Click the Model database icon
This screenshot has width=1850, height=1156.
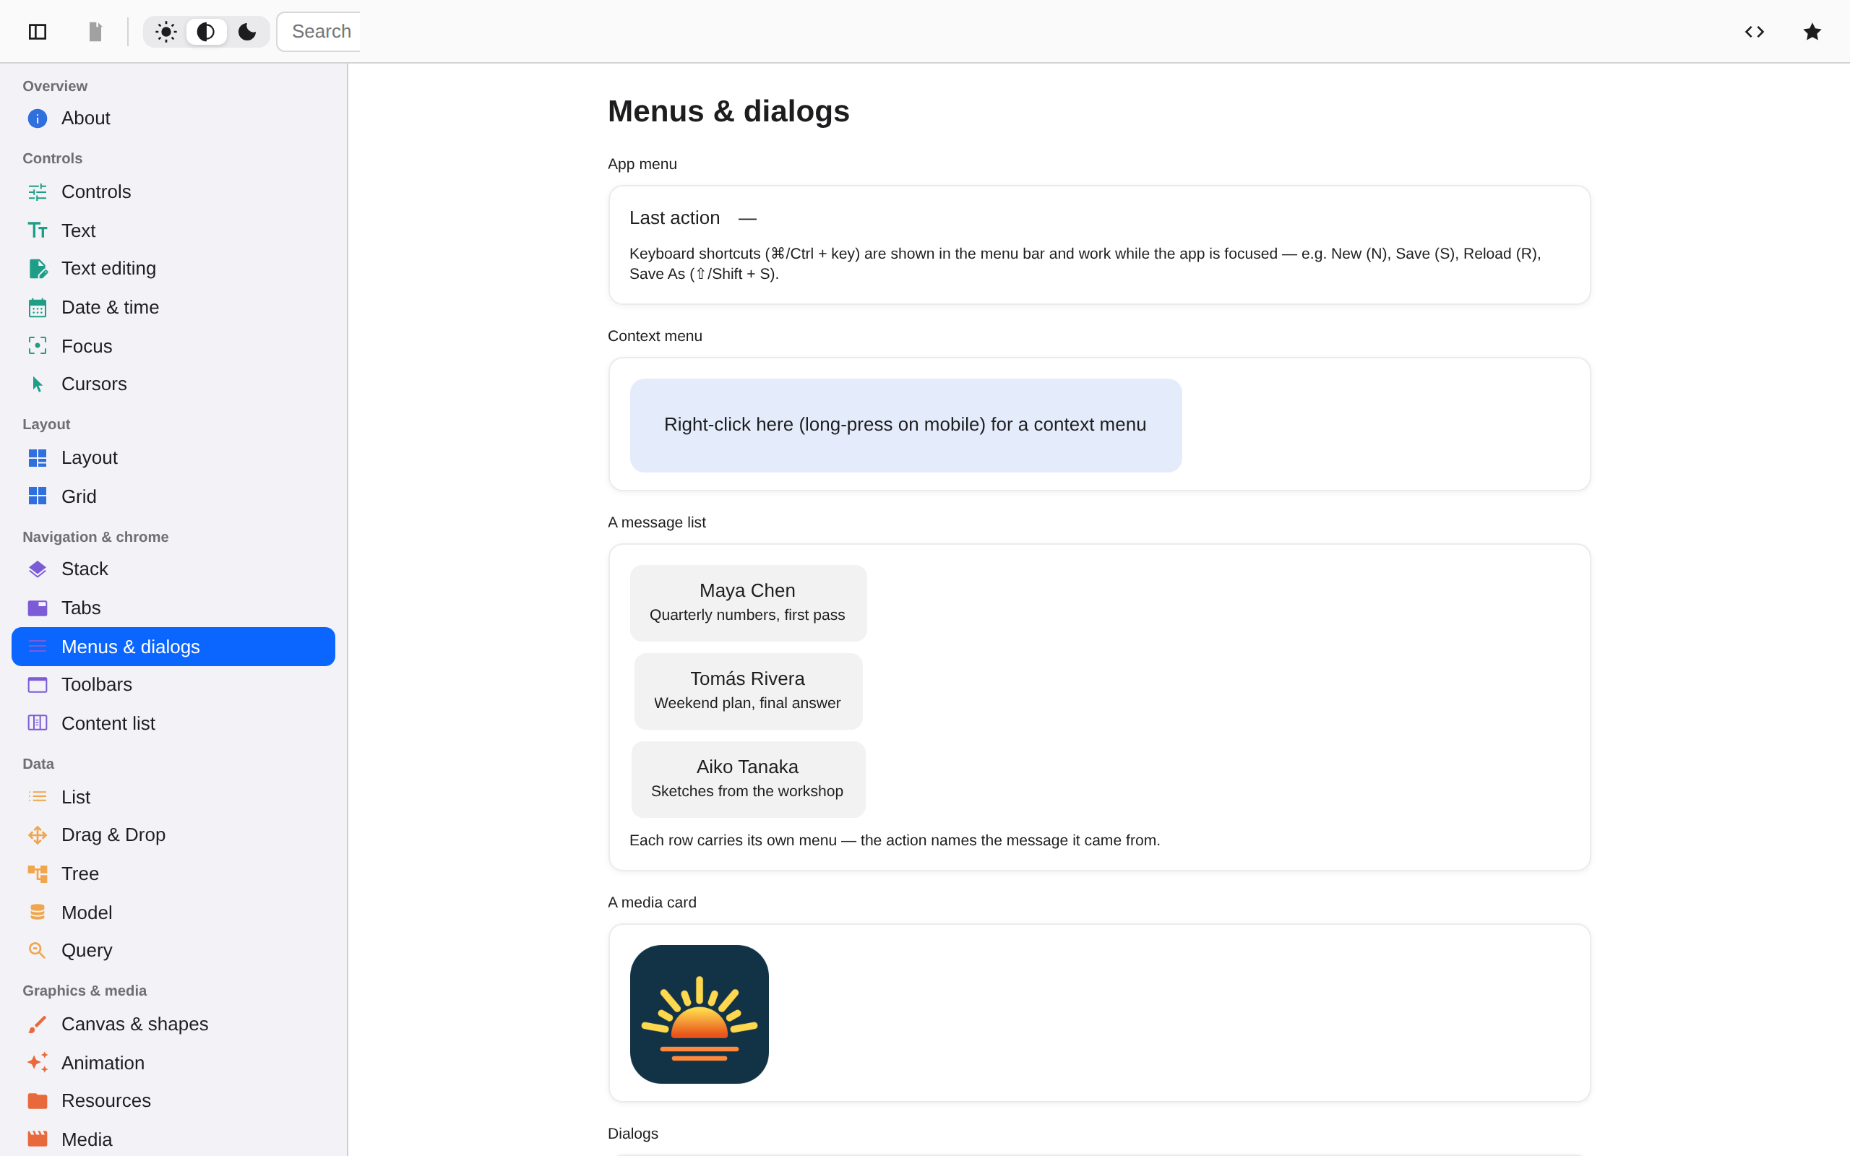click(x=38, y=912)
